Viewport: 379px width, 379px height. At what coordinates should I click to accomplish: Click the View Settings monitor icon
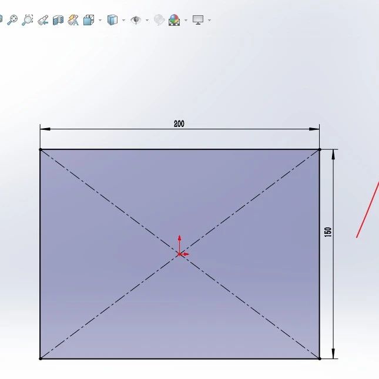[198, 20]
